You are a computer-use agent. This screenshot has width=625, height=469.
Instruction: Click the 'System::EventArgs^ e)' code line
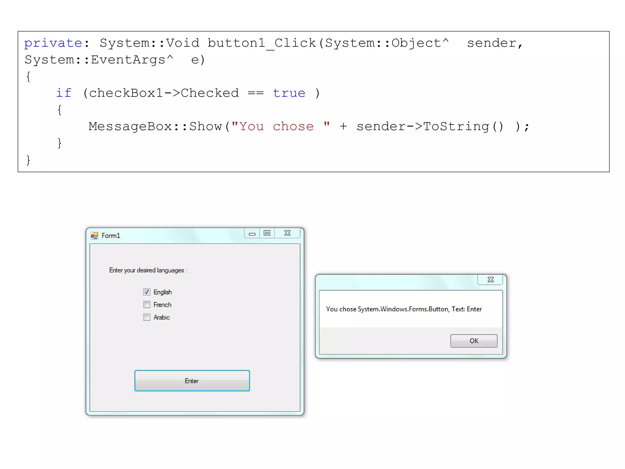pyautogui.click(x=115, y=60)
